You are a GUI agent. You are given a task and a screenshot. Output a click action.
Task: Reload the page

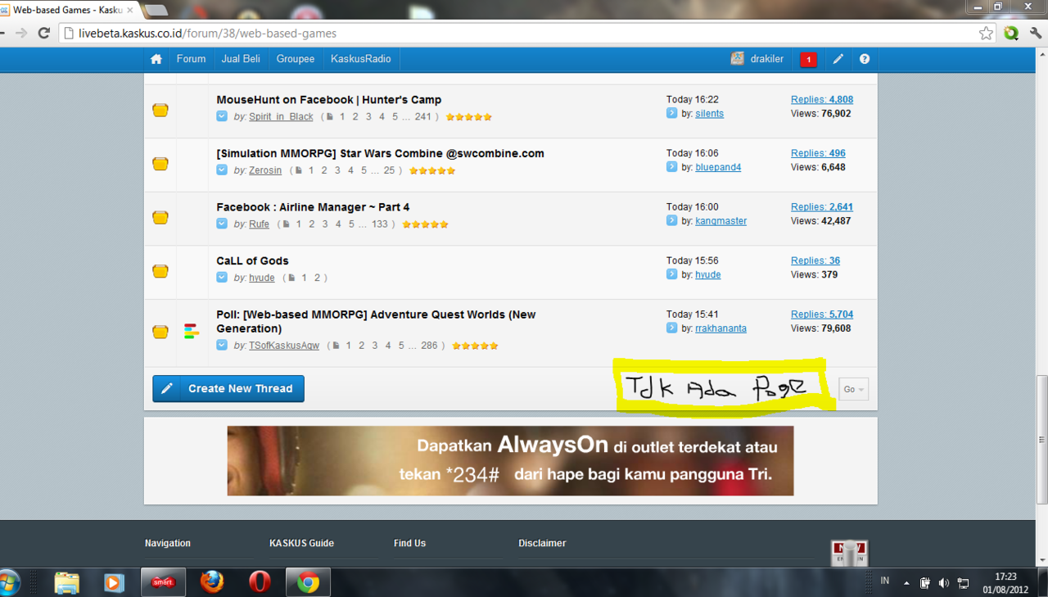tap(45, 34)
